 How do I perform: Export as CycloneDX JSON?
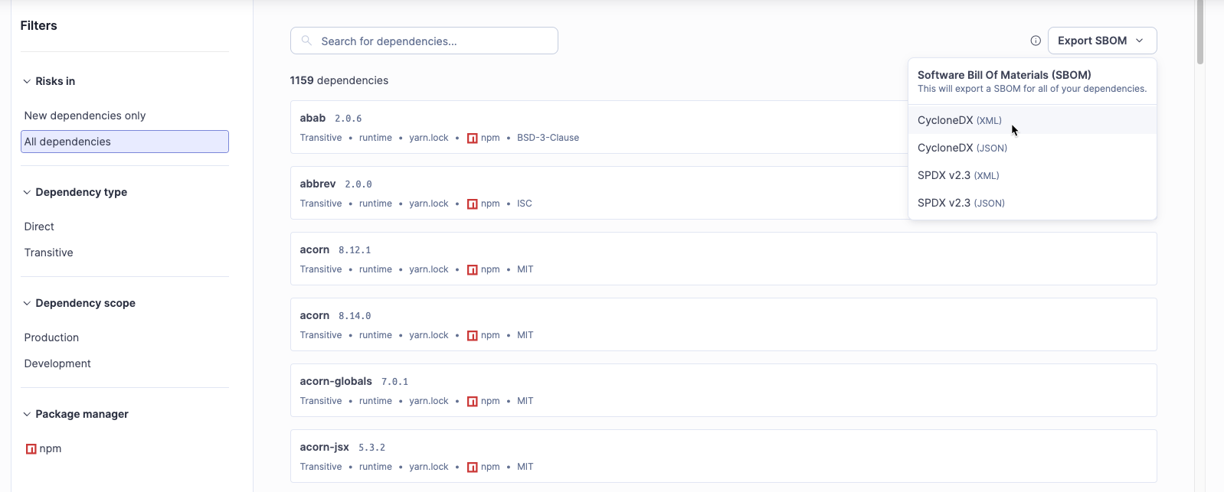point(1032,148)
